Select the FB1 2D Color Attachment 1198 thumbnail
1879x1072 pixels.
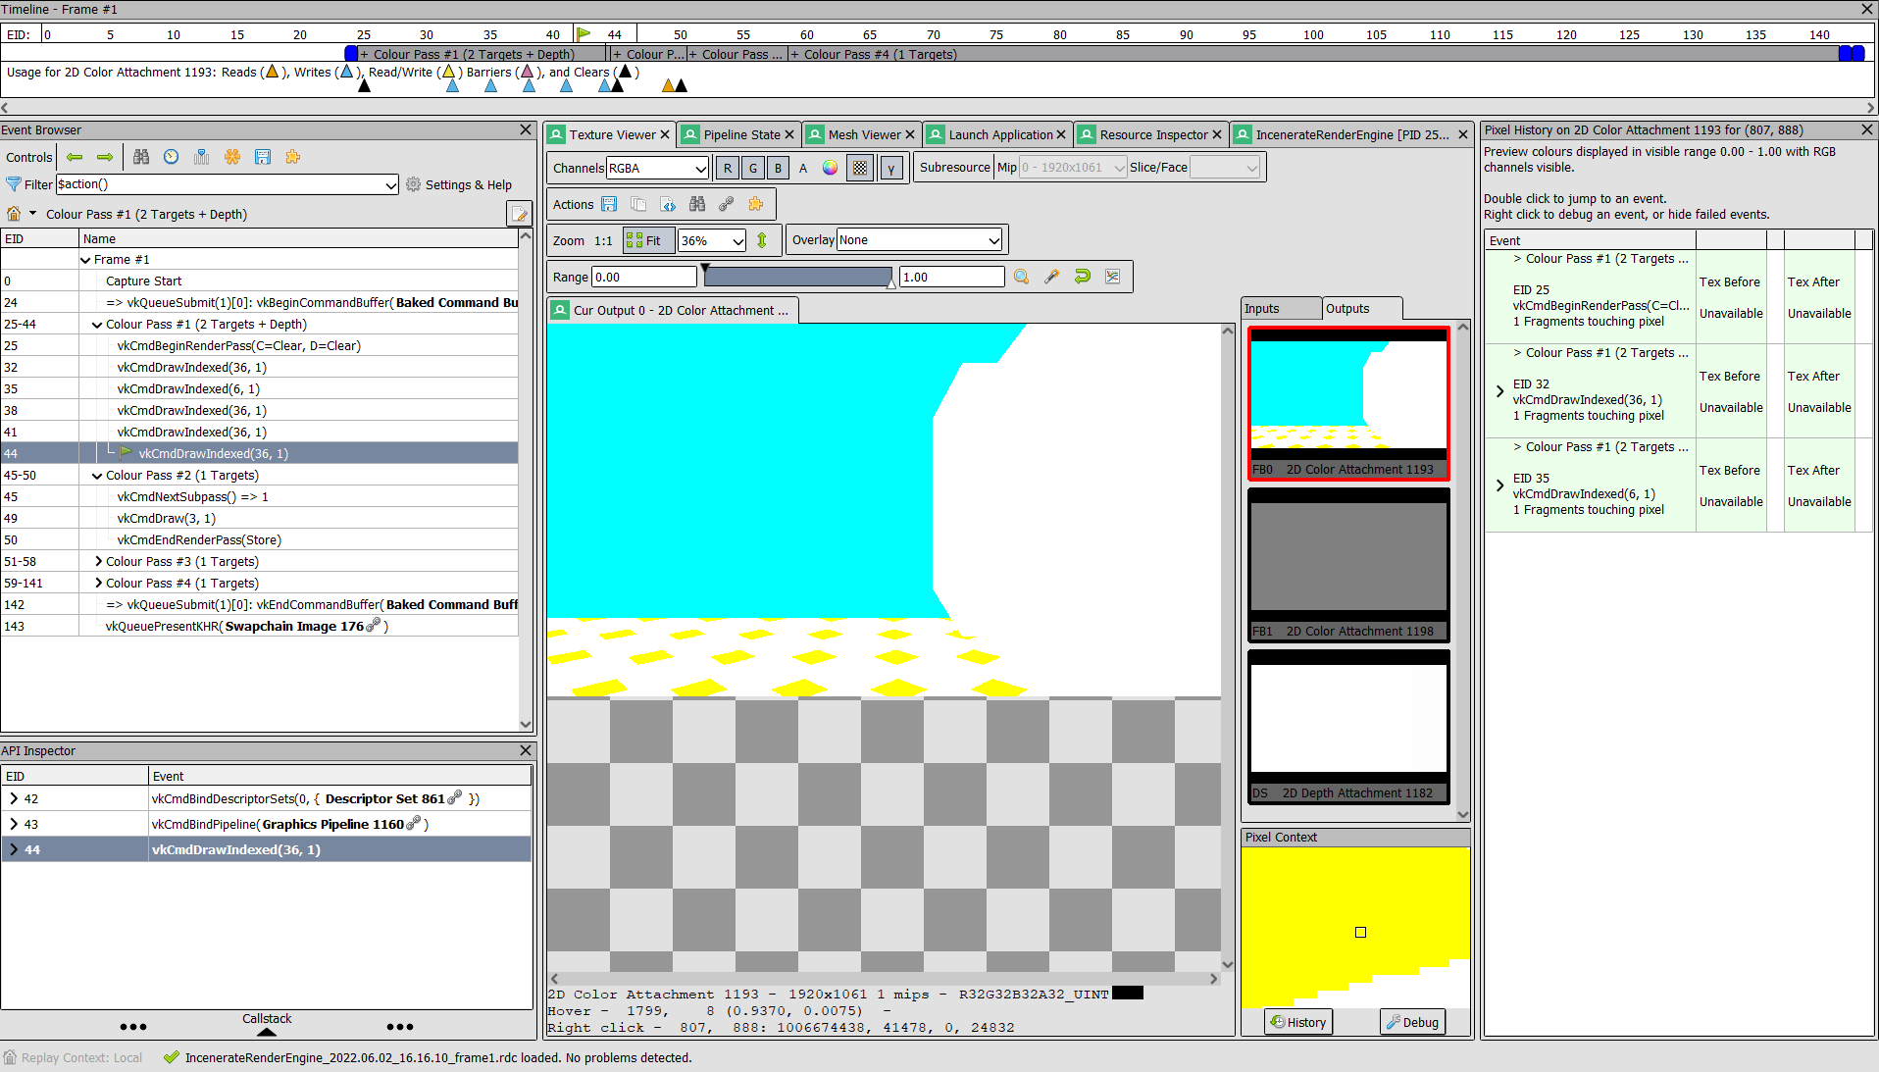(x=1347, y=564)
